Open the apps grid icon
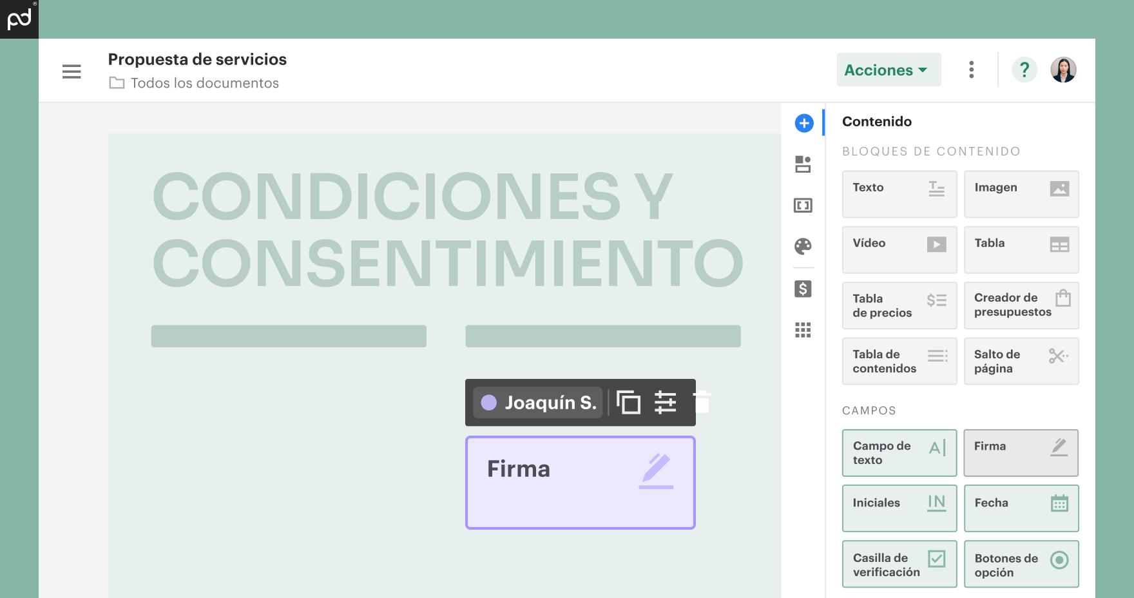Screen dimensions: 1134x598 [803, 330]
